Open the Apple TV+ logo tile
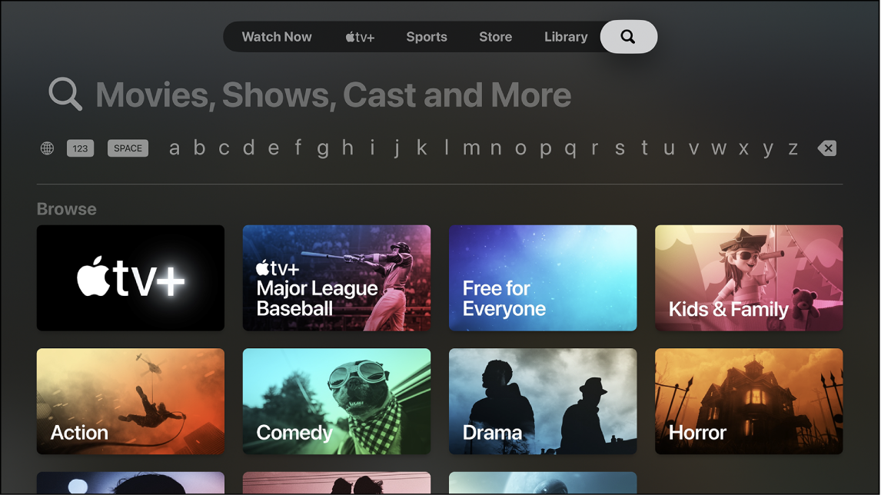The width and height of the screenshot is (881, 495). [x=130, y=278]
